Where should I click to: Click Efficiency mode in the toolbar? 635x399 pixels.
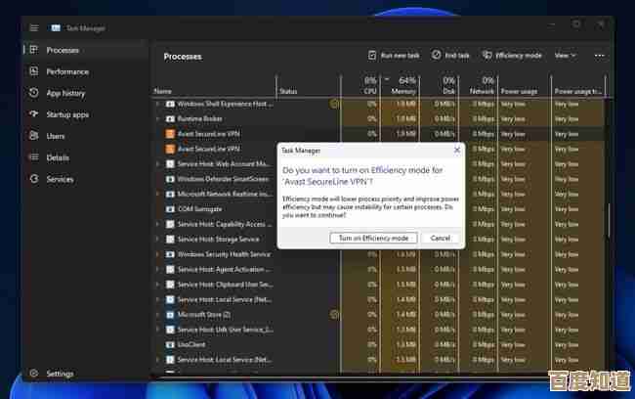512,56
